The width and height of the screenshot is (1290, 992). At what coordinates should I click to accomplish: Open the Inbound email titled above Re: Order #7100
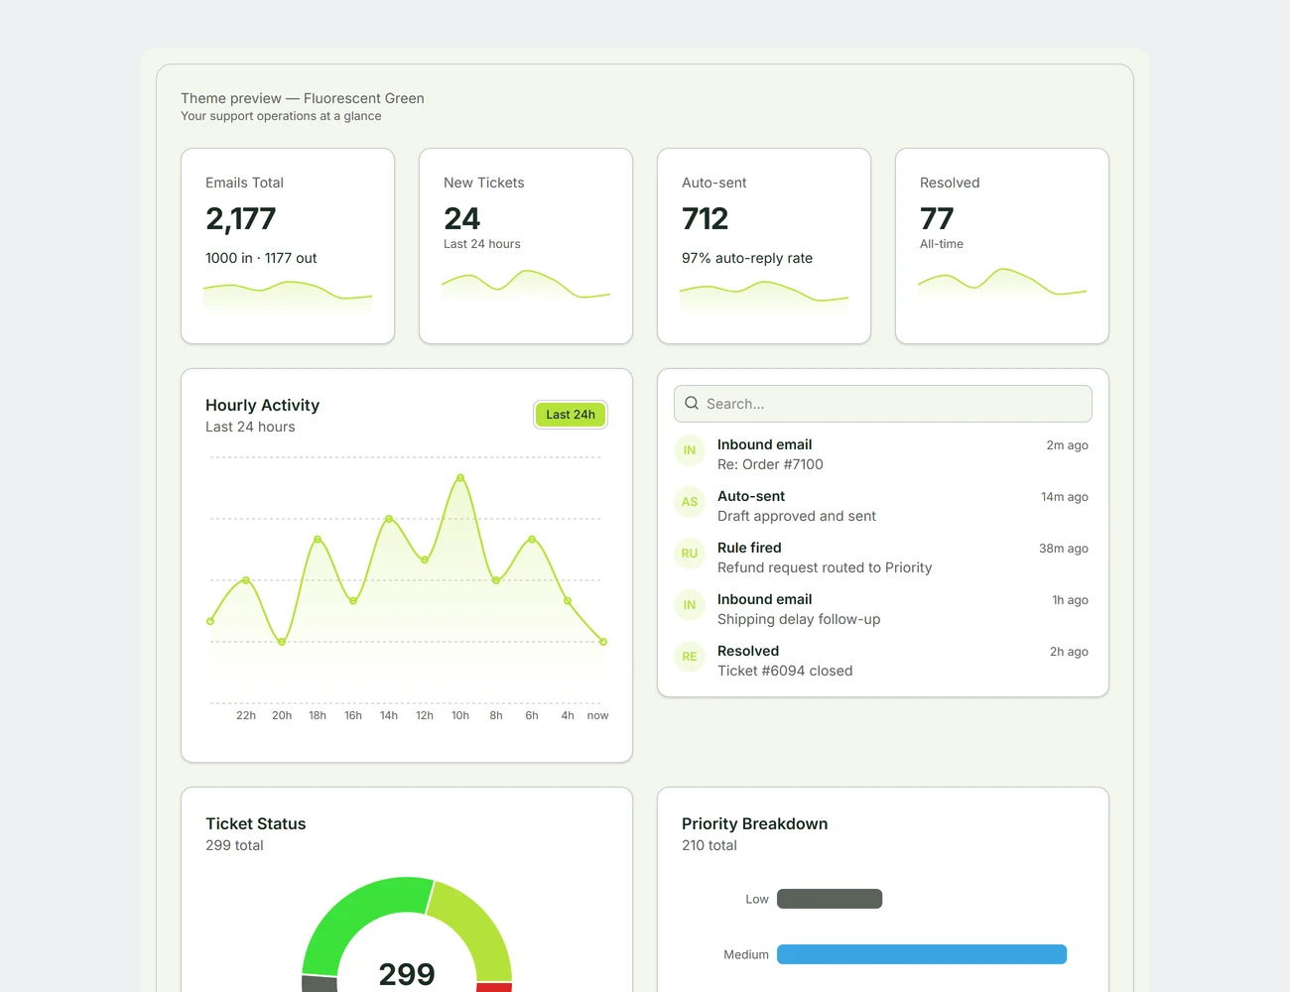(764, 444)
